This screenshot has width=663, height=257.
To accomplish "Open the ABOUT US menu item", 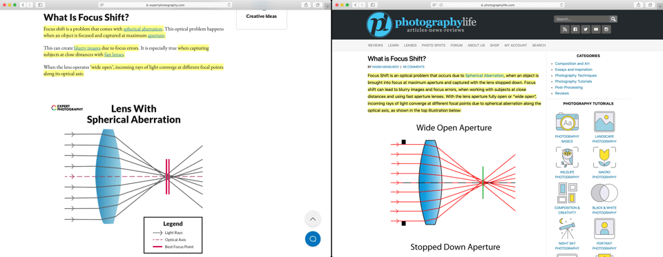I will [476, 45].
